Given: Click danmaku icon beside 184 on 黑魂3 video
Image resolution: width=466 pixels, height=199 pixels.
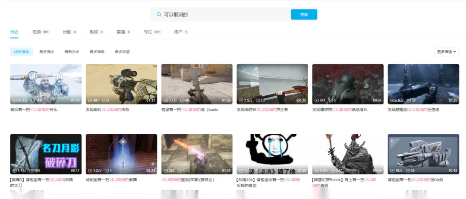Looking at the screenshot, I should click(x=31, y=171).
